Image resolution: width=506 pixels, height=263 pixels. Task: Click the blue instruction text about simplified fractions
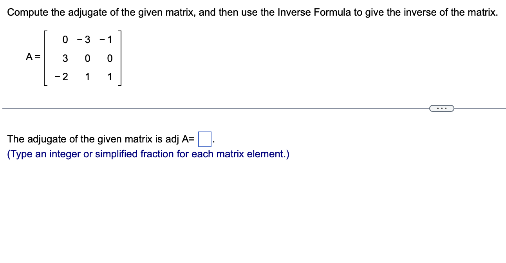click(x=148, y=154)
